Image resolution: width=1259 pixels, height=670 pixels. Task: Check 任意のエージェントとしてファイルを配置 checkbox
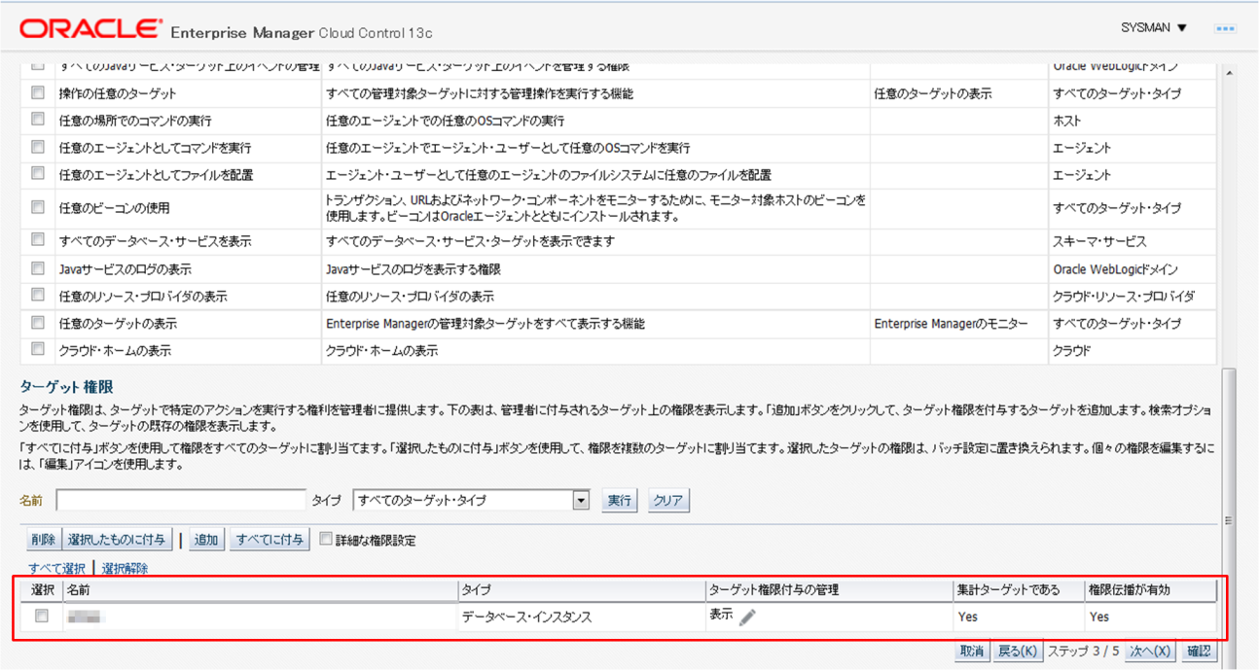click(x=38, y=174)
